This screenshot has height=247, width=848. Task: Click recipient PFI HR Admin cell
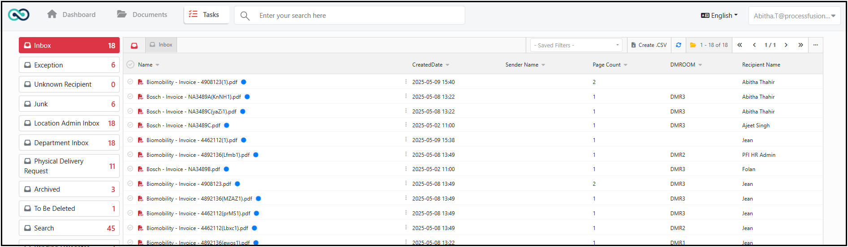pyautogui.click(x=758, y=155)
